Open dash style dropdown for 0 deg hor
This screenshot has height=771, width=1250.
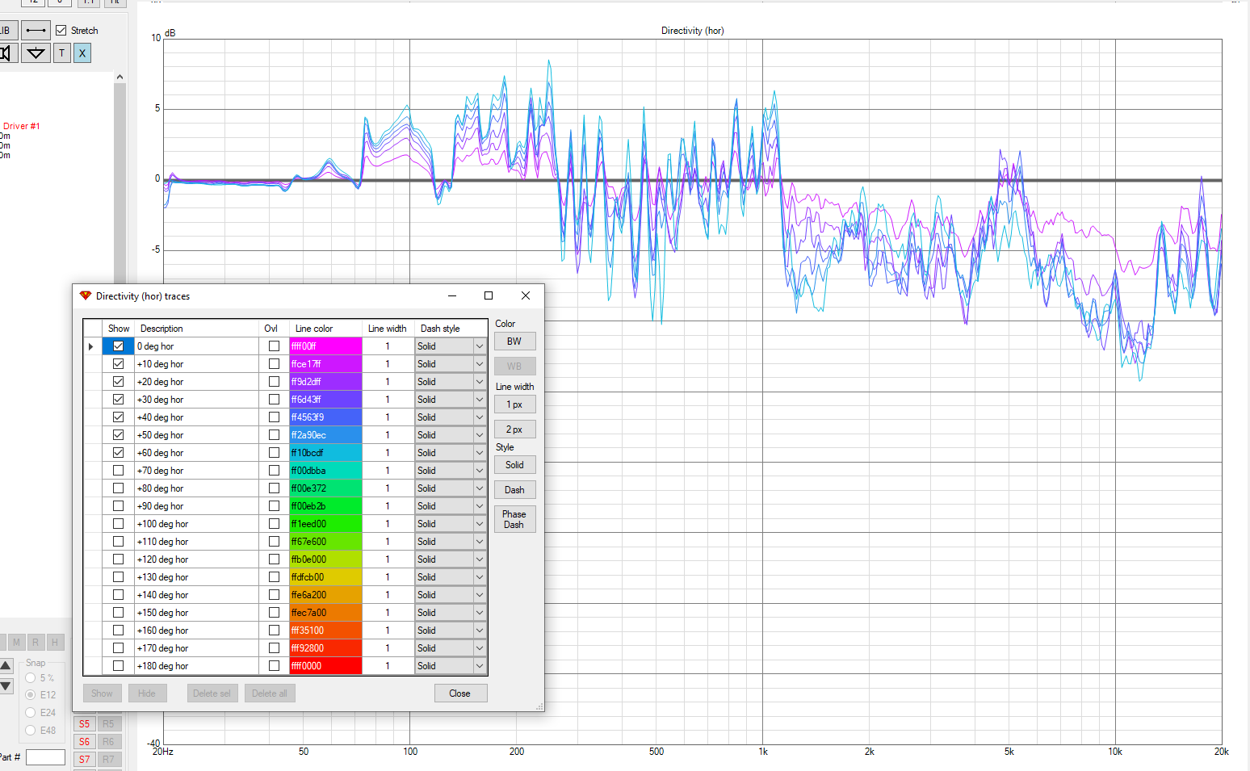480,346
